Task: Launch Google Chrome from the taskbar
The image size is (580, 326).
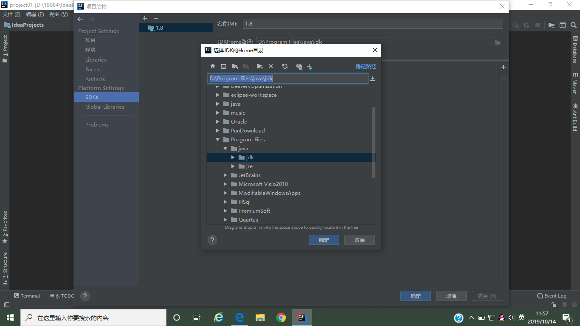Action: click(281, 317)
